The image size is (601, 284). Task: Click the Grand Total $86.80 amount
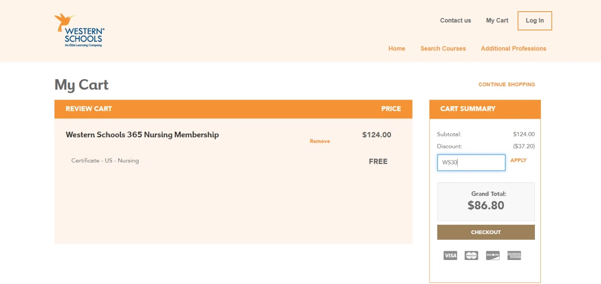coord(486,205)
